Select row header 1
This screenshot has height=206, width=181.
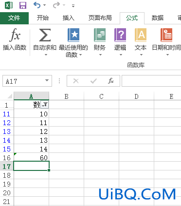[x=7, y=105]
